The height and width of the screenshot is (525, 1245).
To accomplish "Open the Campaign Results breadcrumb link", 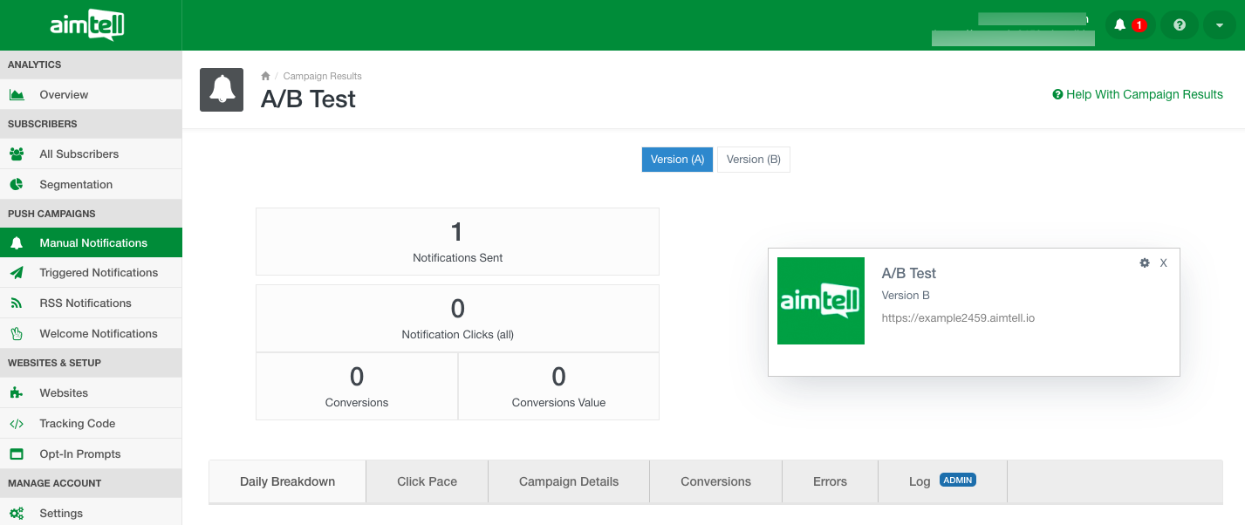I will pyautogui.click(x=322, y=77).
